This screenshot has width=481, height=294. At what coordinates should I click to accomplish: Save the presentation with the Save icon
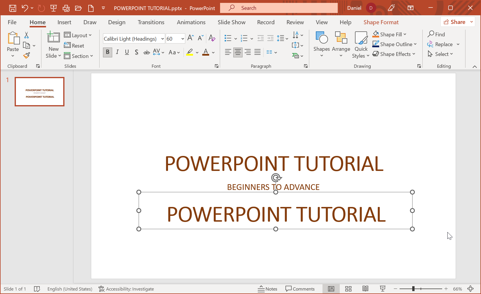13,8
